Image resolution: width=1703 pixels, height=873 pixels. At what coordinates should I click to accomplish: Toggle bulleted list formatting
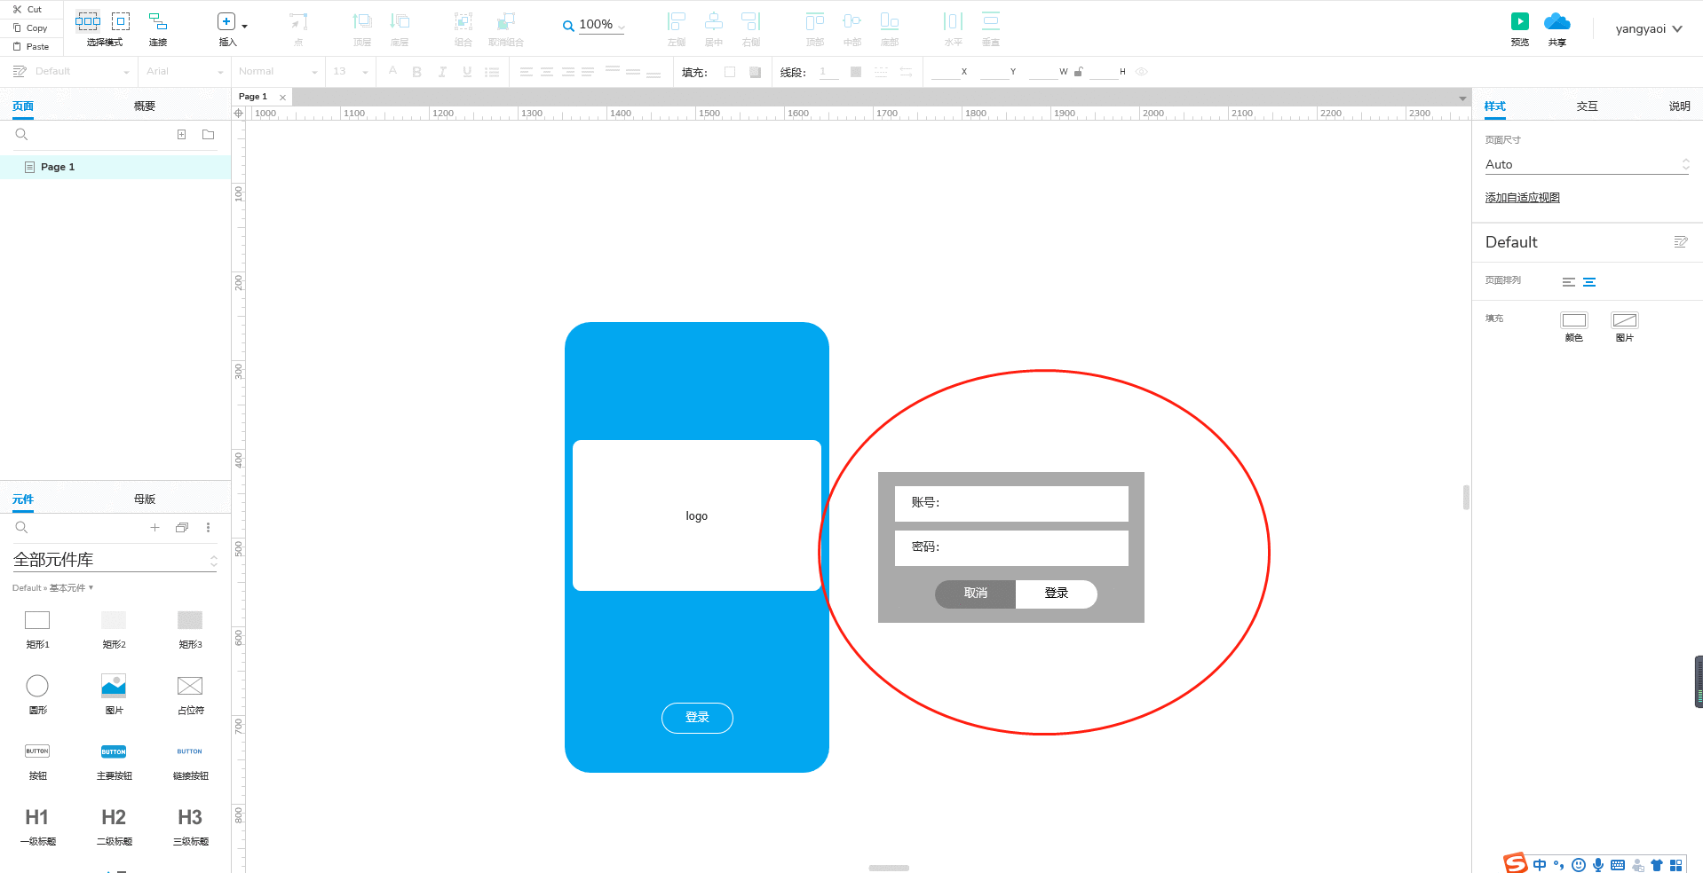[x=492, y=72]
